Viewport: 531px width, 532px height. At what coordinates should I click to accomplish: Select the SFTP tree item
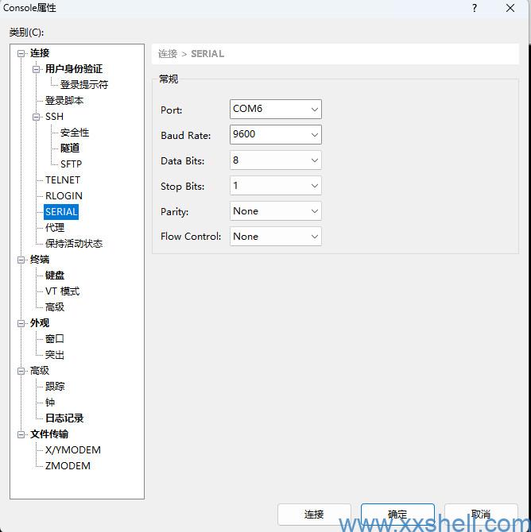(x=71, y=164)
